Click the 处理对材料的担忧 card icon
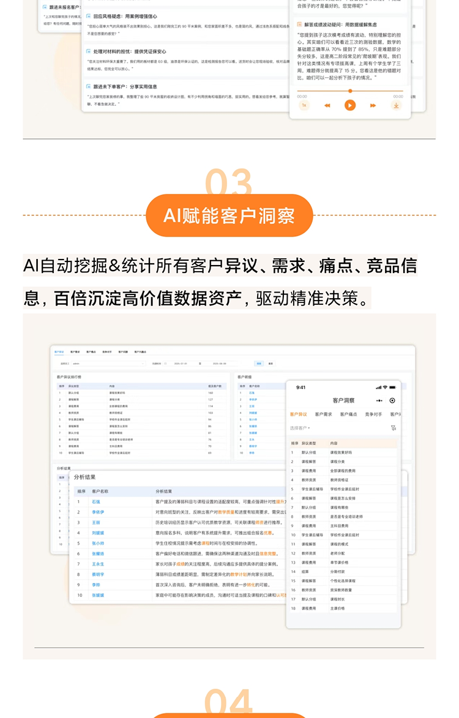 [x=89, y=51]
